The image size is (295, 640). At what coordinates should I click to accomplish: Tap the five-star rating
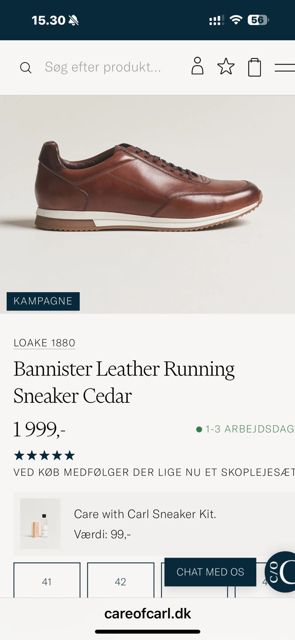coord(44,455)
